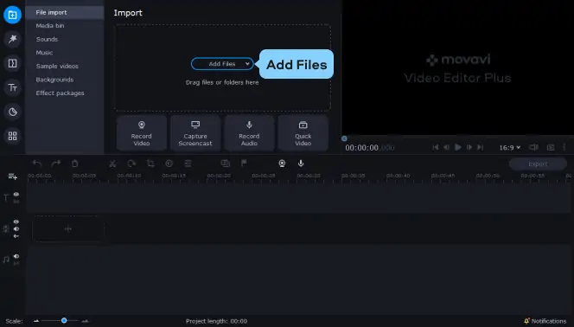Open More tools grid icon
The image size is (574, 327).
tap(12, 136)
